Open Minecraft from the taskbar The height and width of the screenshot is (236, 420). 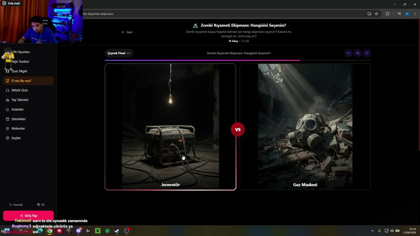pyautogui.click(x=97, y=231)
